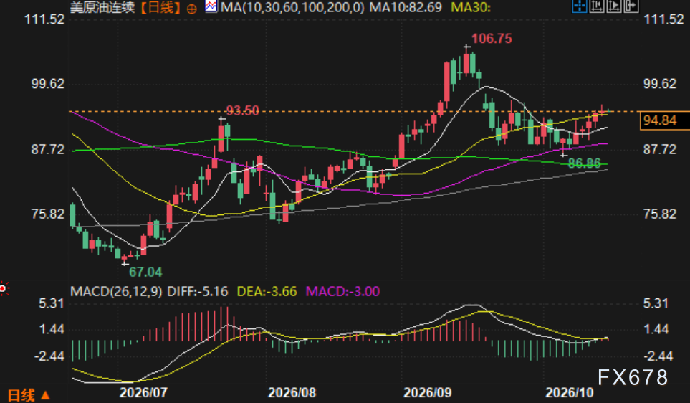Image resolution: width=690 pixels, height=403 pixels.
Task: Click the purple MACD:-3.00 value
Action: point(342,291)
